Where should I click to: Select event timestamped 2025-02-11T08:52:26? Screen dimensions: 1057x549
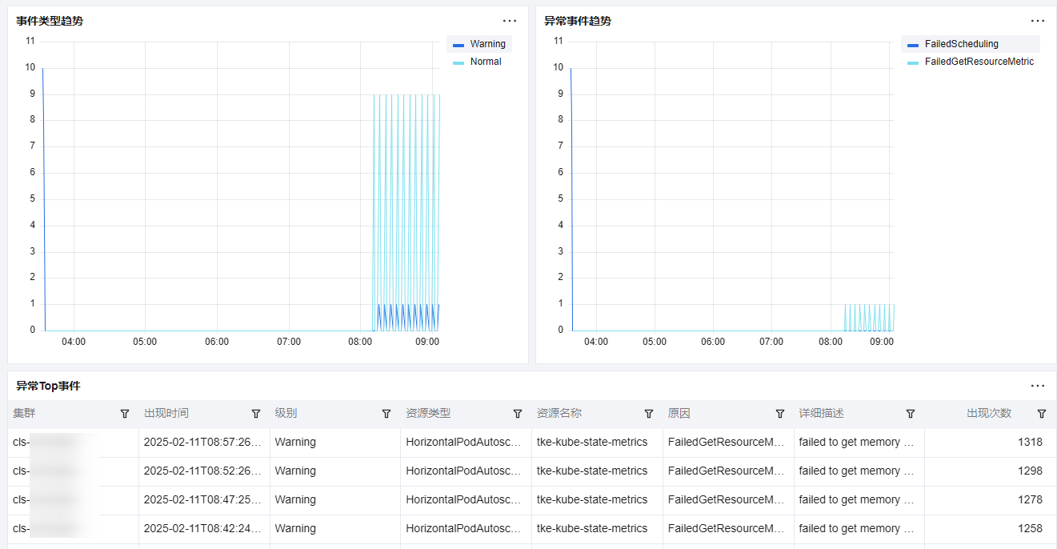point(202,471)
